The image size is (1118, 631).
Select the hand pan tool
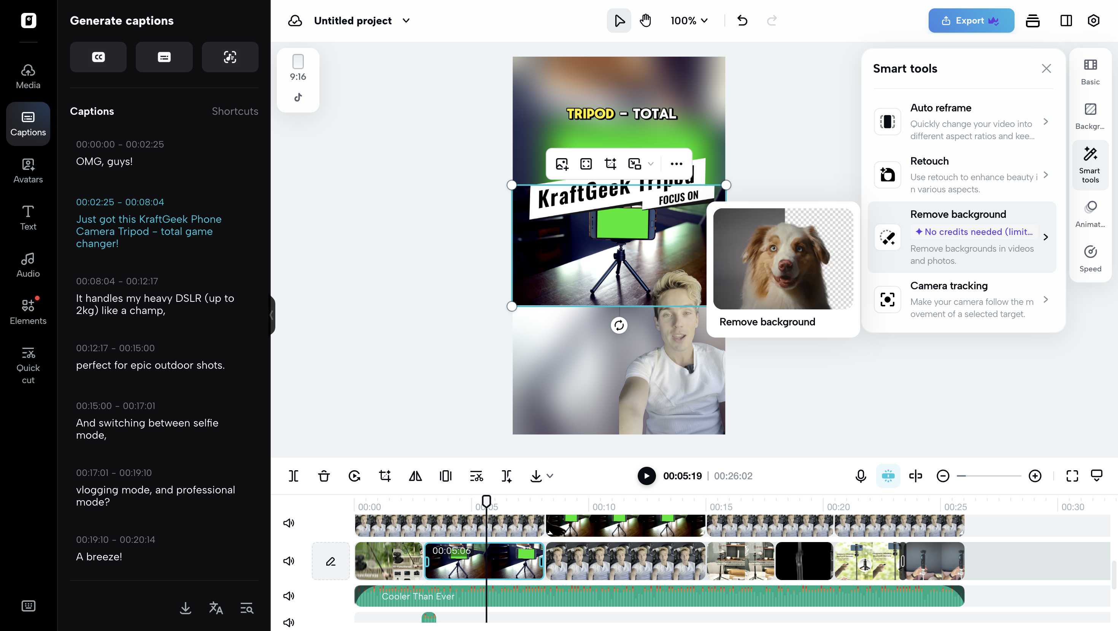[646, 21]
